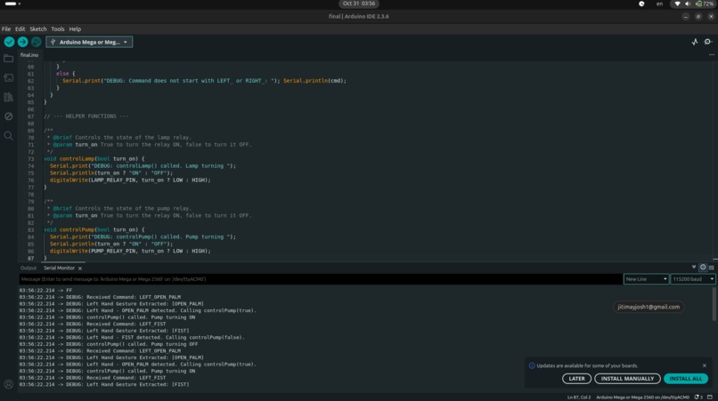The height and width of the screenshot is (401, 718).
Task: Click the volume icon in system tray
Action: [688, 4]
